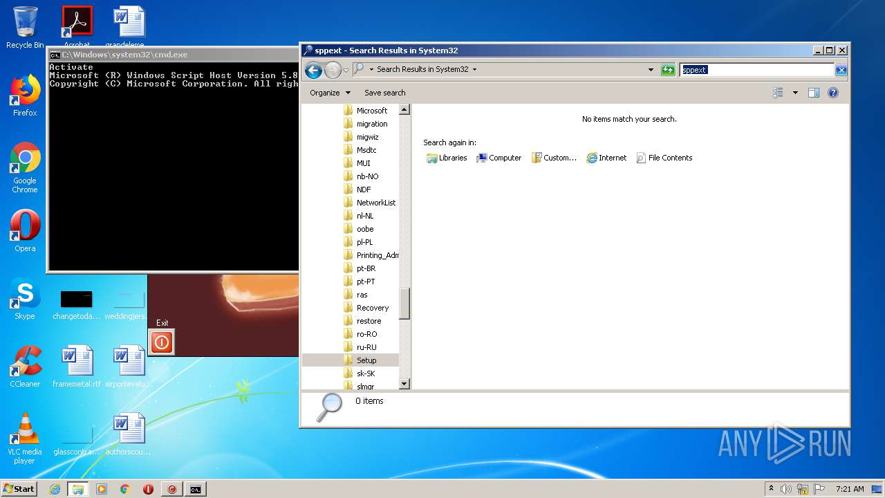Click the green refresh button in address bar

pos(668,70)
